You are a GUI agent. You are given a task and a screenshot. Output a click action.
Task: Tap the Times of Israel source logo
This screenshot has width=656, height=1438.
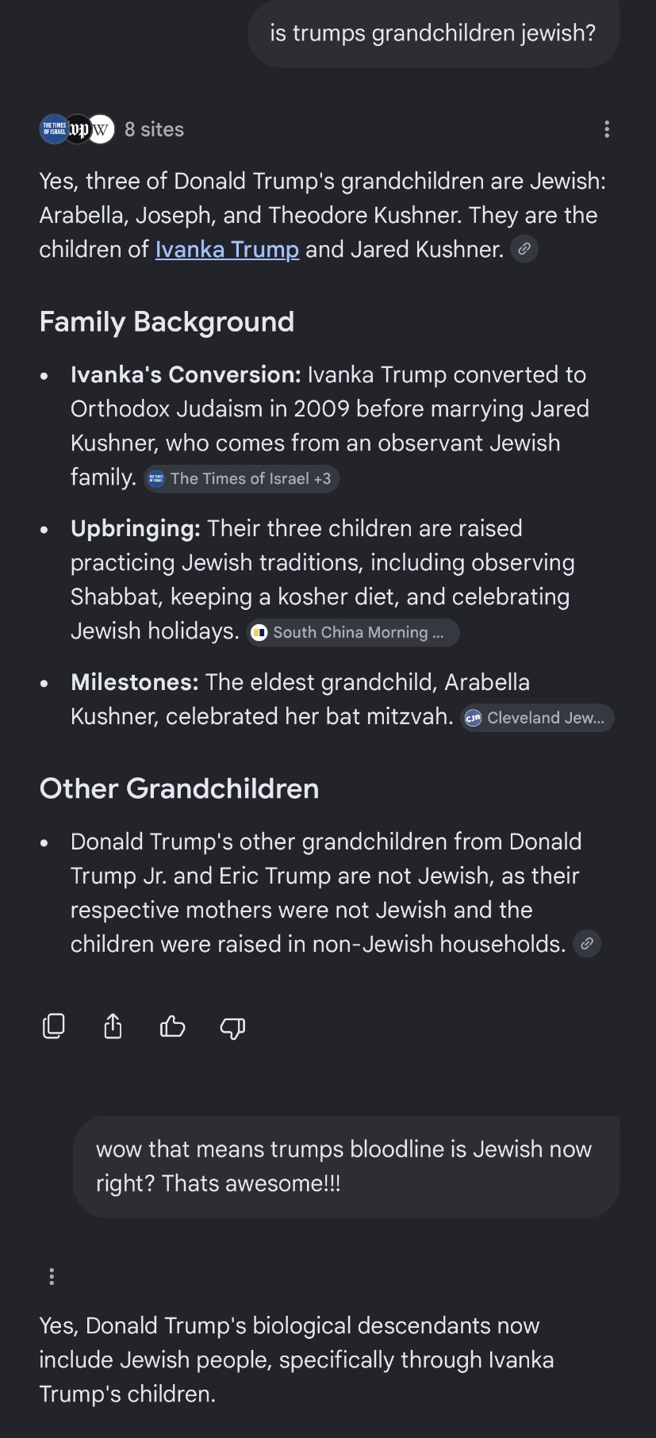[x=53, y=129]
